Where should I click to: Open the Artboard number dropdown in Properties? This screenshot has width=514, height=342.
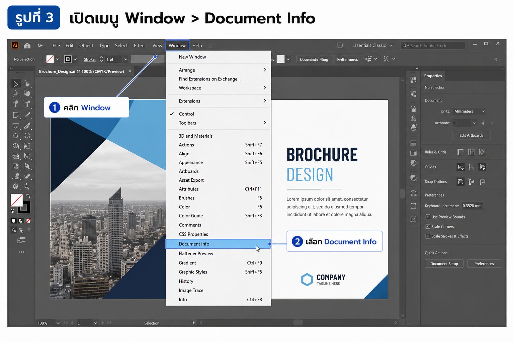(474, 123)
